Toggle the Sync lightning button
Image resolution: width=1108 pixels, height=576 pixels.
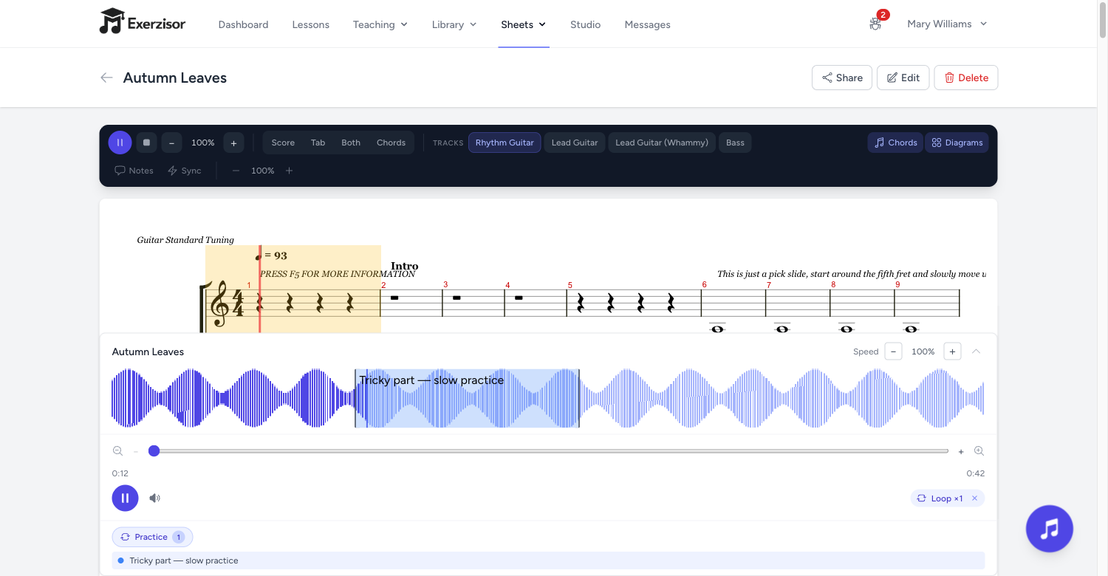coord(185,171)
